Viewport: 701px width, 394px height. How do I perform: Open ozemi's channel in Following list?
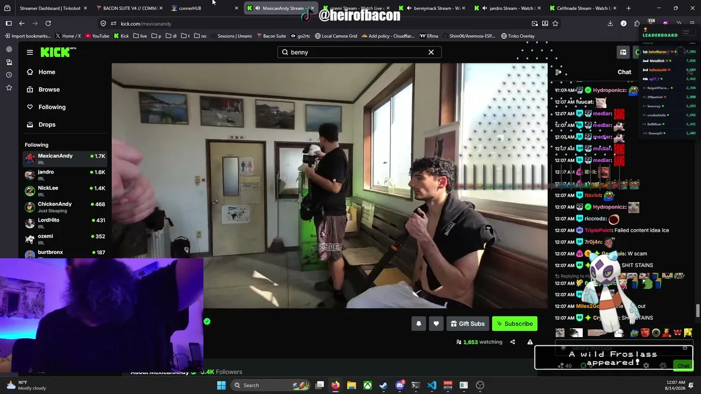click(65, 239)
